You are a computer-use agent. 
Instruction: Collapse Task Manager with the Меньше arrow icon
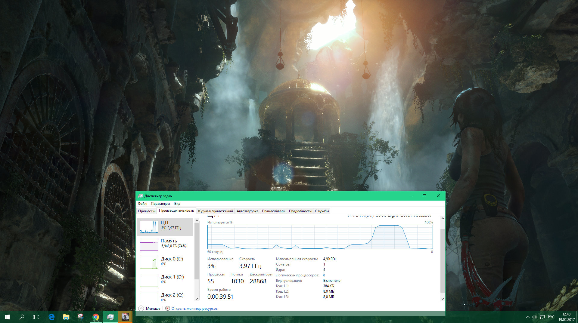pyautogui.click(x=141, y=308)
